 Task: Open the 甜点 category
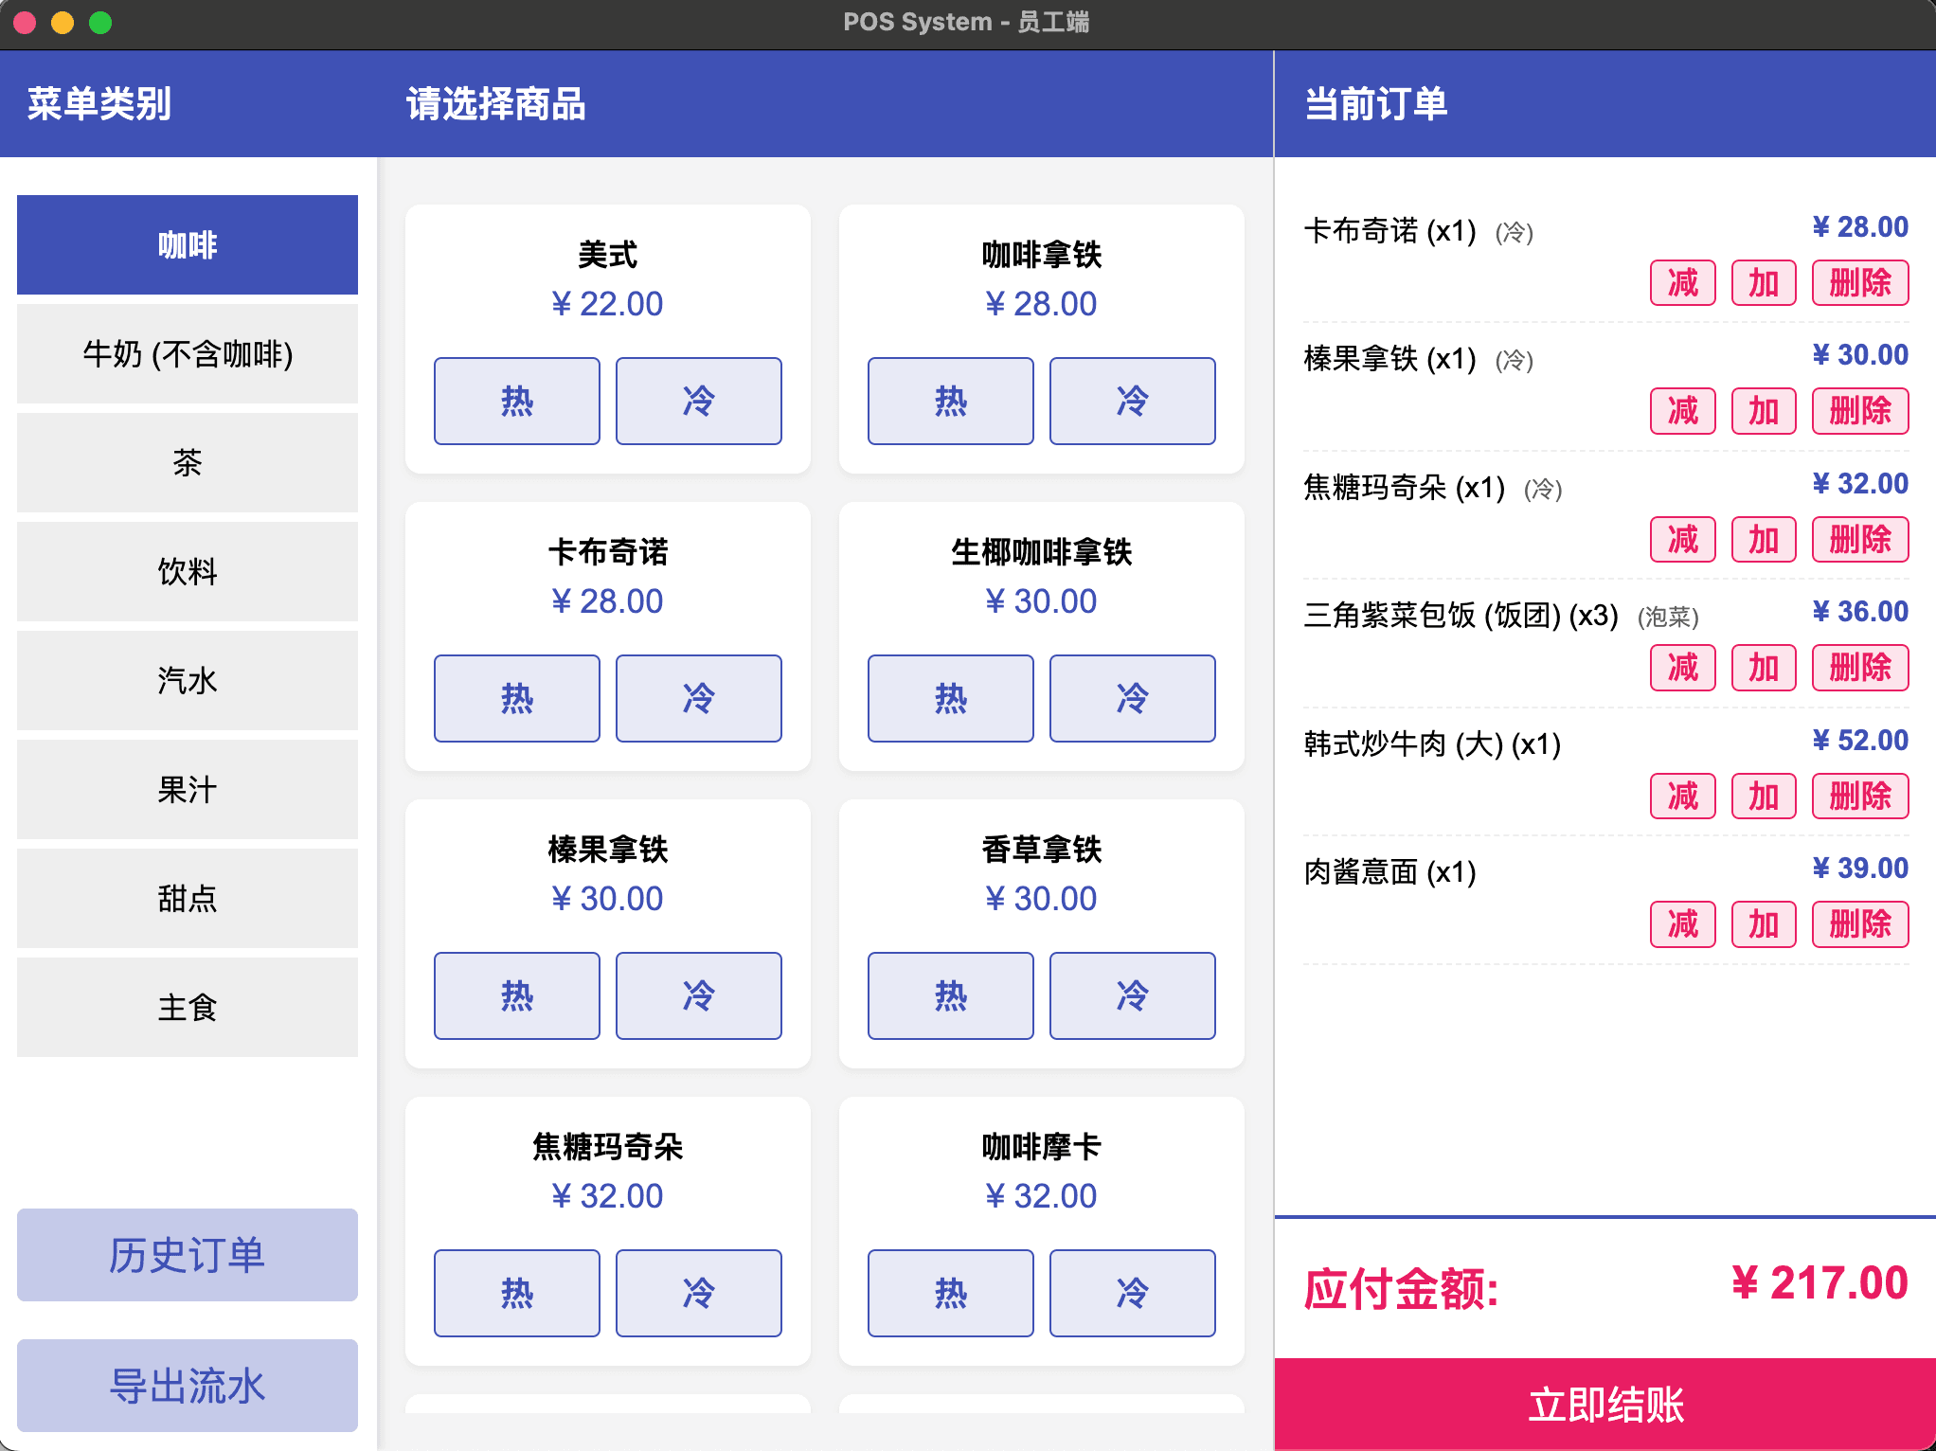[x=187, y=899]
